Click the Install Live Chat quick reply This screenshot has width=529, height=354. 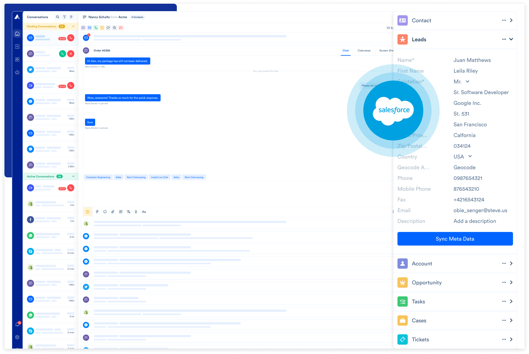[160, 177]
